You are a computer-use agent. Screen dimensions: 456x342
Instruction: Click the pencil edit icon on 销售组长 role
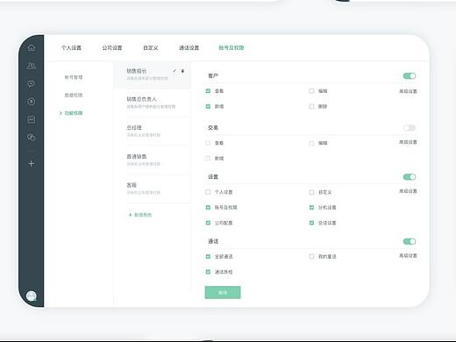tap(175, 71)
